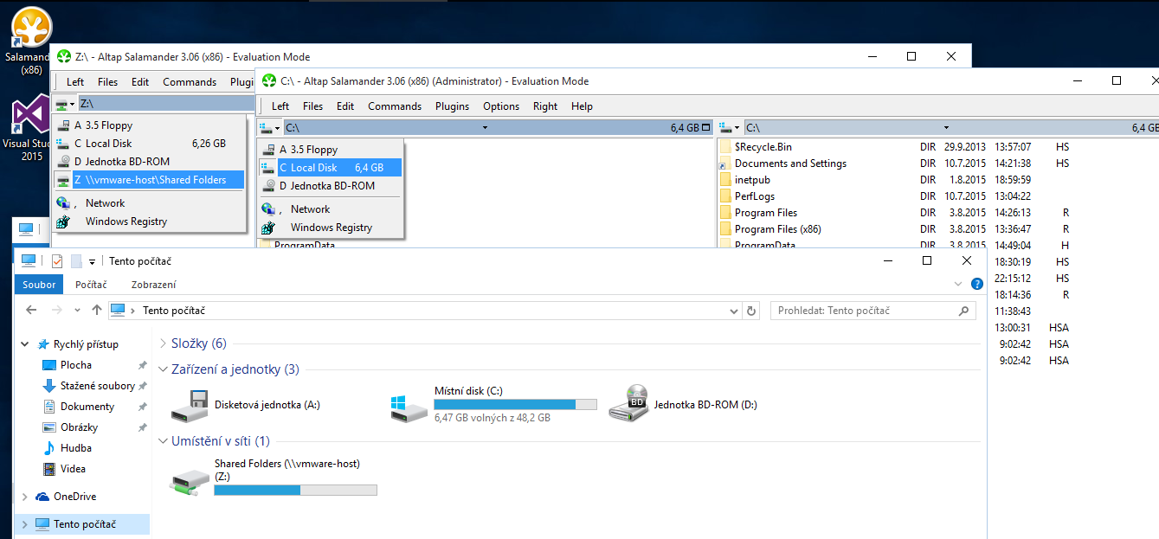Open Left menu in C:\ Administrator Salamander window
The width and height of the screenshot is (1159, 539).
pyautogui.click(x=280, y=106)
